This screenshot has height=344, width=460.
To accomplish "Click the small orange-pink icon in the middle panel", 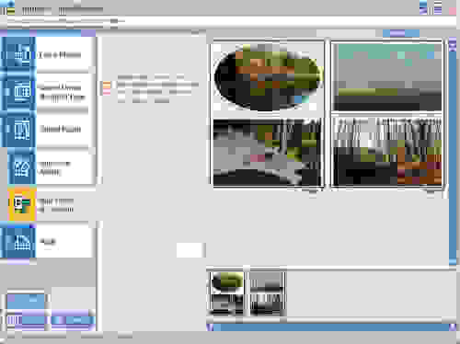I will 107,87.
